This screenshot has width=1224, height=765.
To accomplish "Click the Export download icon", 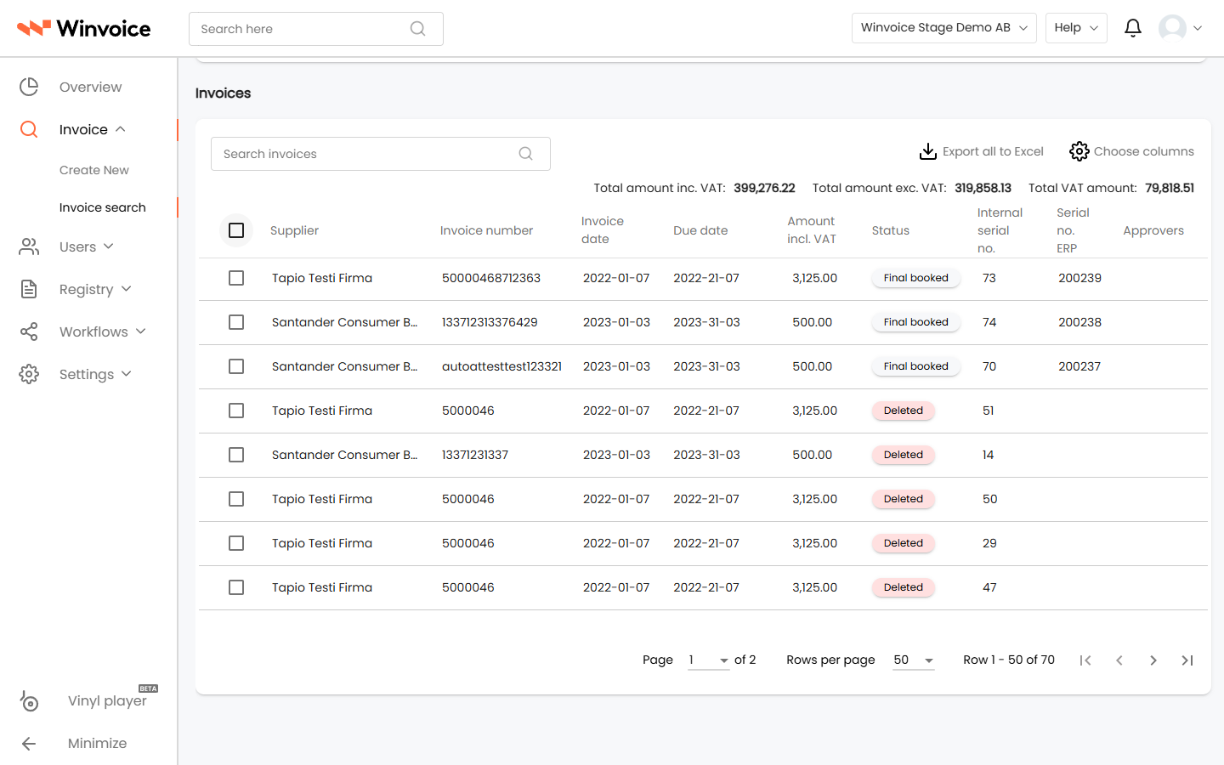I will point(928,151).
